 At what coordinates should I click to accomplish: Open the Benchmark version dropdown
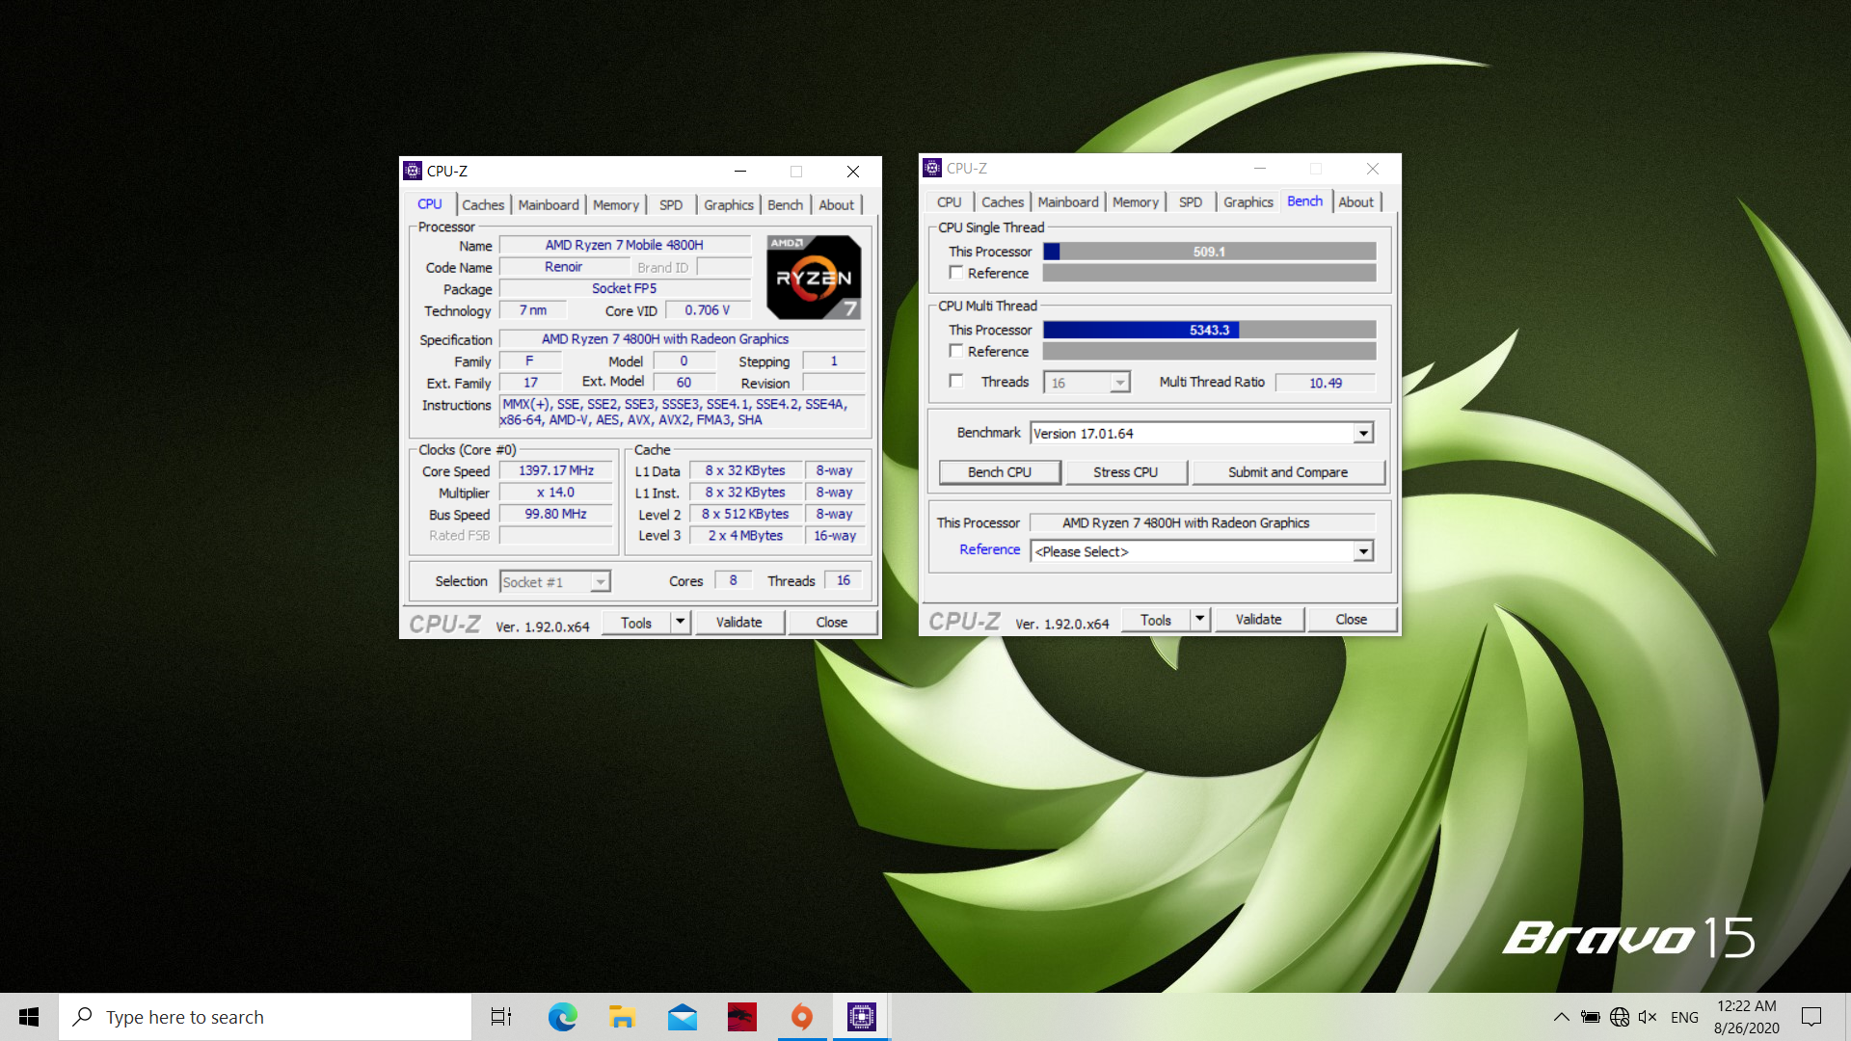(1363, 433)
